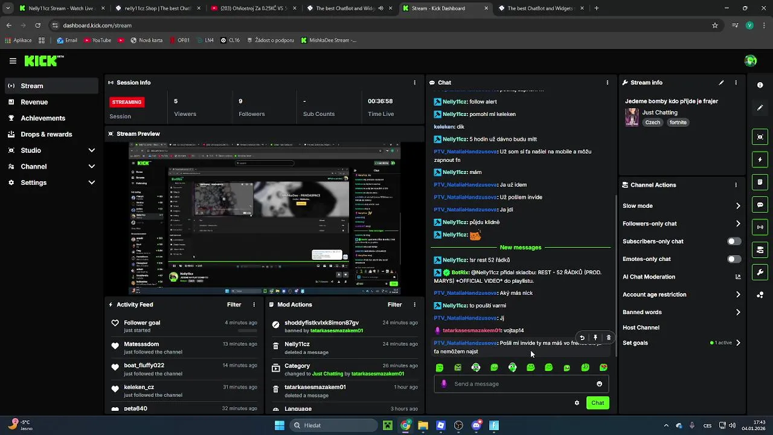Screen dimensions: 773x435
Task: Switch to the Nelly11cz Stream browser tab
Action: click(x=61, y=8)
